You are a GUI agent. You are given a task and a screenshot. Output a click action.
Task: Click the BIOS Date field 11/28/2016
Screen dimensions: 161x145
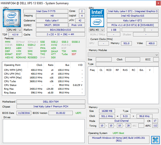click(x=24, y=113)
